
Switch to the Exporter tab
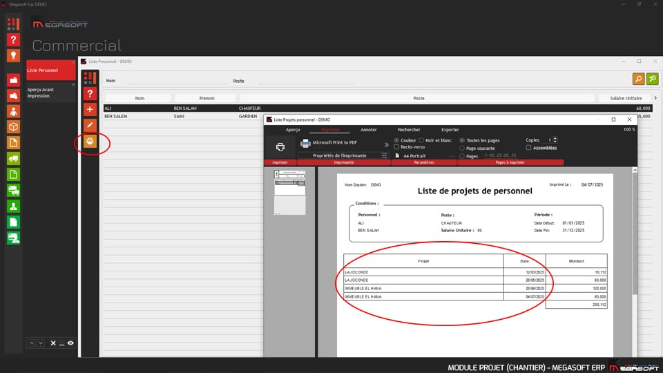450,130
